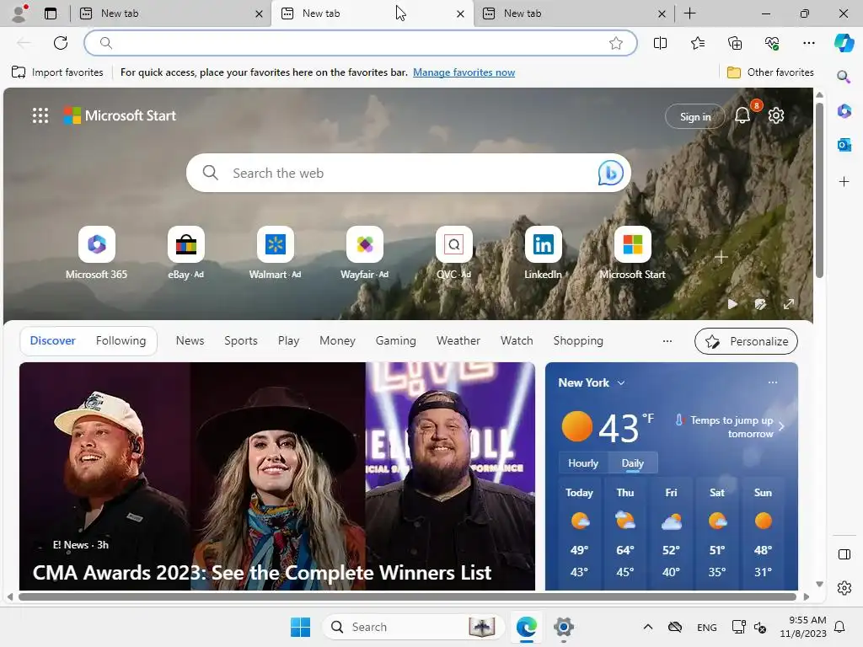Close the third New tab
Screen dimensions: 863x647
pyautogui.click(x=662, y=13)
